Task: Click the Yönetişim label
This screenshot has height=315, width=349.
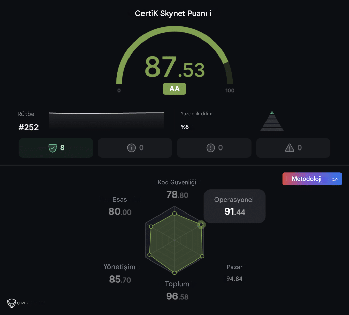Action: coord(119,267)
